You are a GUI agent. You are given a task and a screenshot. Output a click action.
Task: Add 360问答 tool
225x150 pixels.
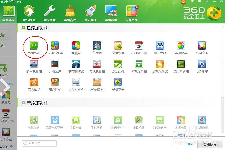coord(76,122)
